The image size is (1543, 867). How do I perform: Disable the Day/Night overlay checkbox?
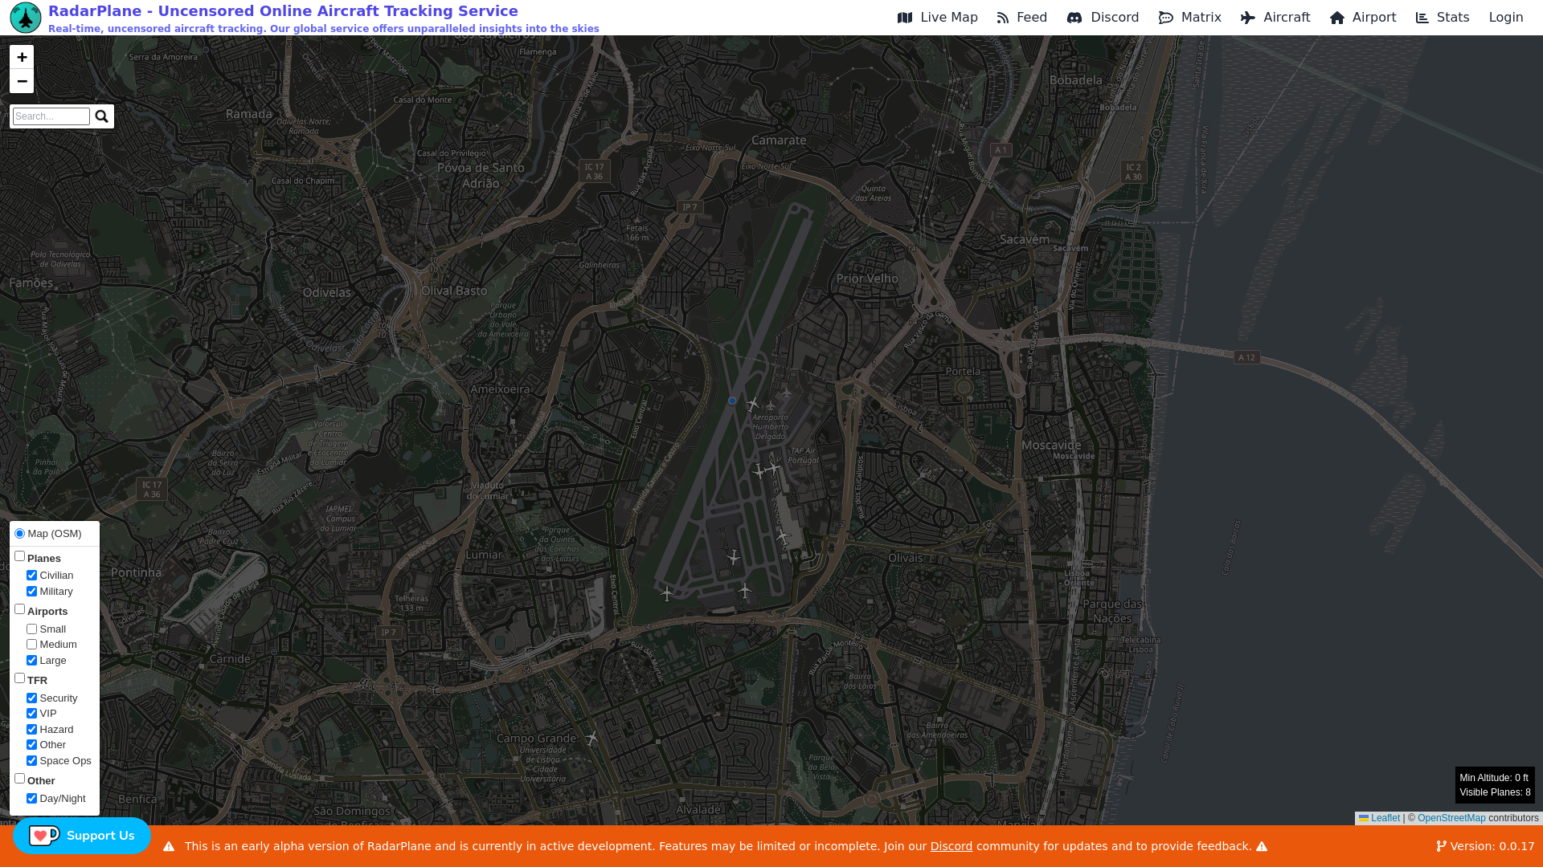[32, 799]
